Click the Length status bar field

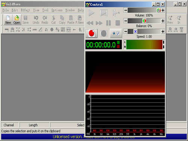point(34,125)
